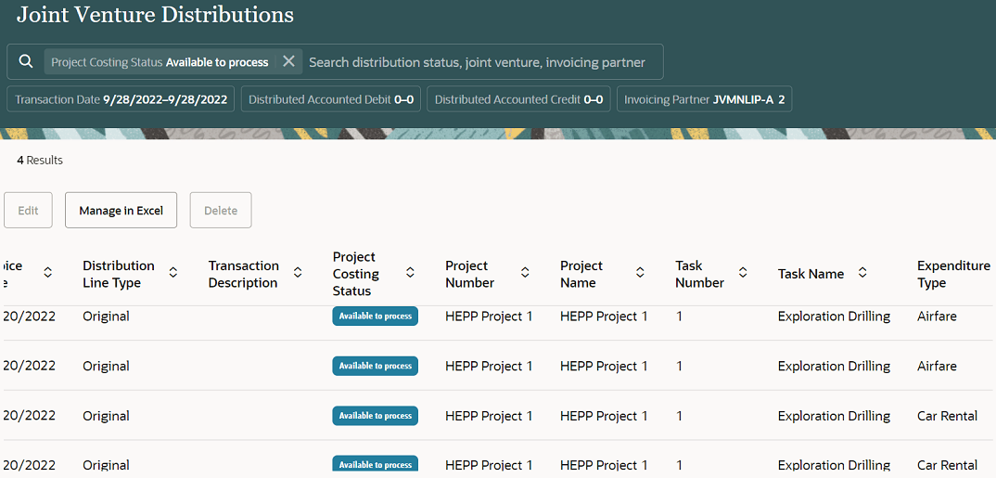Sort by Task Number column
Screen dimensions: 996x478
tap(743, 273)
